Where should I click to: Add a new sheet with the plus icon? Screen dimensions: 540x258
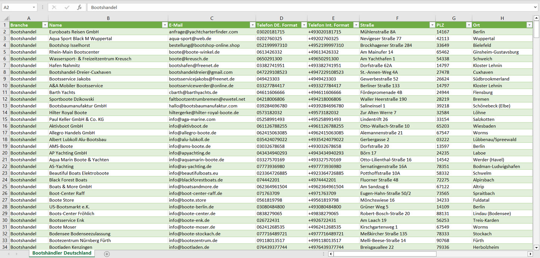[107, 254]
